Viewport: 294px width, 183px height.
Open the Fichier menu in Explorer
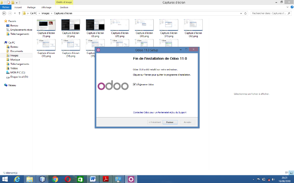[6, 7]
